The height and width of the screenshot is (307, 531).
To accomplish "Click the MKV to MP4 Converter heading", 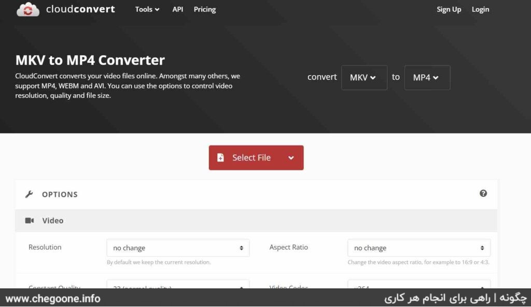I will pyautogui.click(x=90, y=60).
